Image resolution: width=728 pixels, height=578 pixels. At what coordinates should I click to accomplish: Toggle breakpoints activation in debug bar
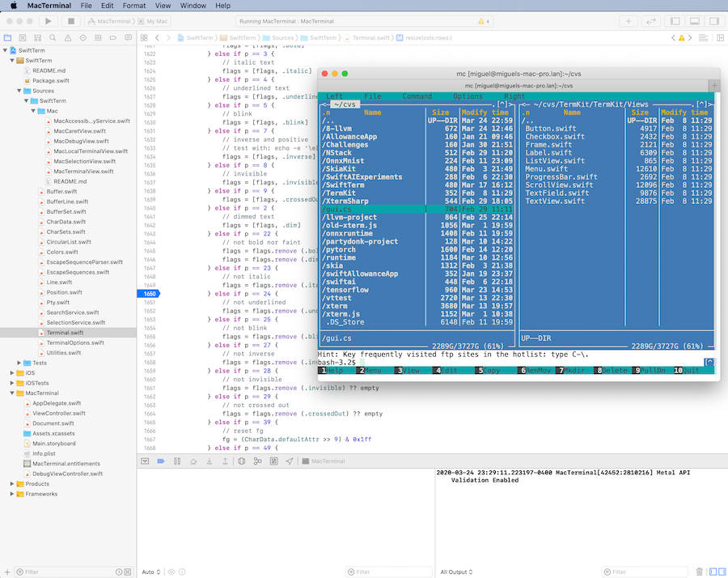160,461
